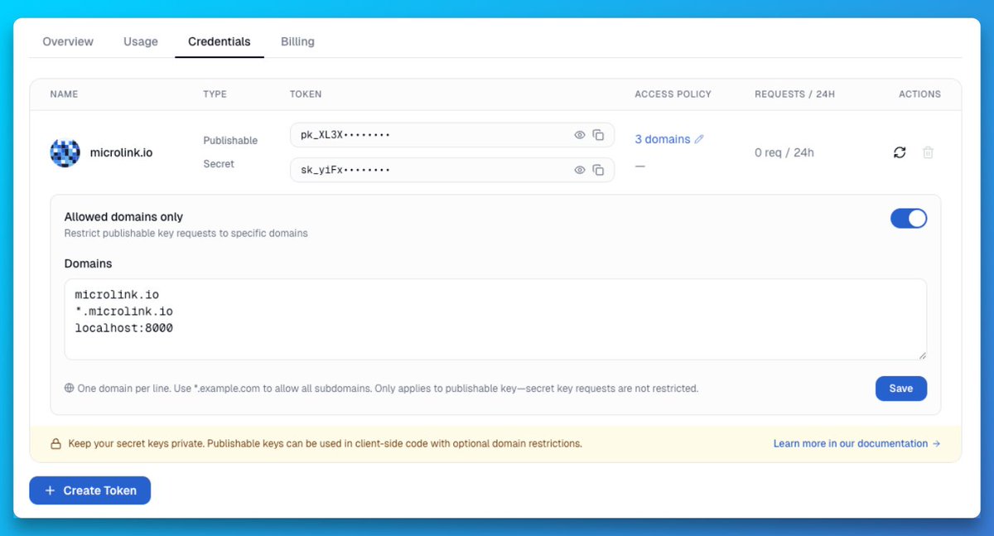The width and height of the screenshot is (994, 536).
Task: Click inside the Domains text area
Action: (495, 319)
